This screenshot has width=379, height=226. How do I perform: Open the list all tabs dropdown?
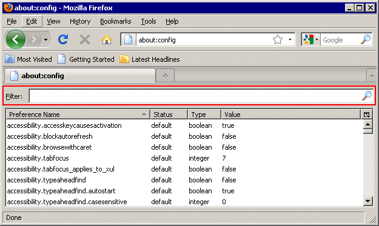point(372,76)
